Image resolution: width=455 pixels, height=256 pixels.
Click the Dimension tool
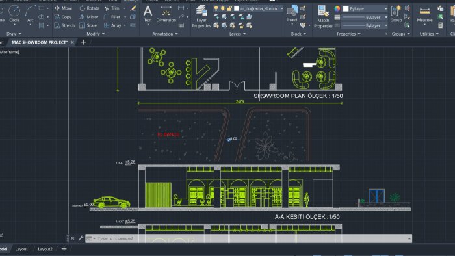pos(166,14)
